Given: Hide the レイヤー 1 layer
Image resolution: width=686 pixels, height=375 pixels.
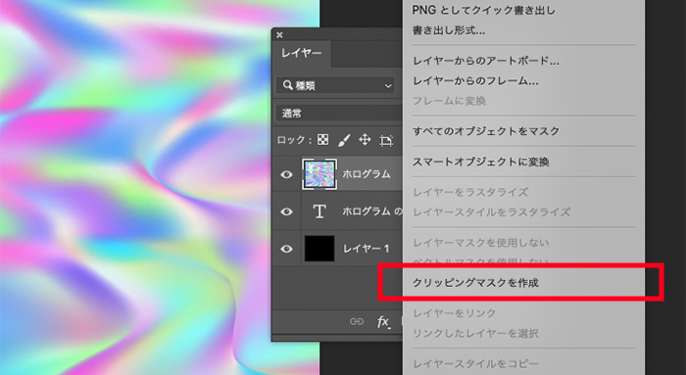Looking at the screenshot, I should [x=286, y=249].
